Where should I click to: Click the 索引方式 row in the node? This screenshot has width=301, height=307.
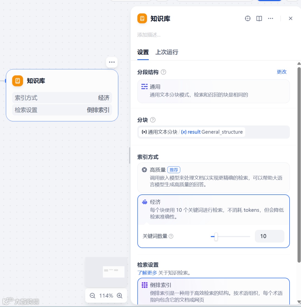62,98
